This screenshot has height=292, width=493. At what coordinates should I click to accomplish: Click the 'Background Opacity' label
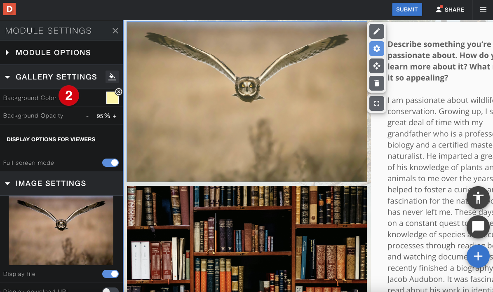coord(33,116)
